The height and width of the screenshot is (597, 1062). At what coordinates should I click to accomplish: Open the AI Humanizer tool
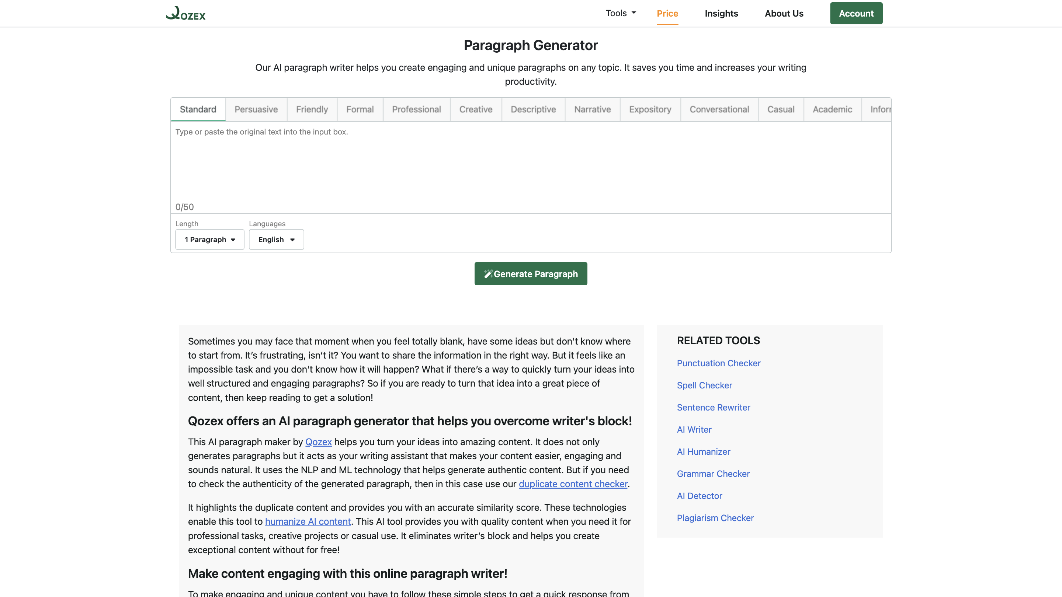703,451
